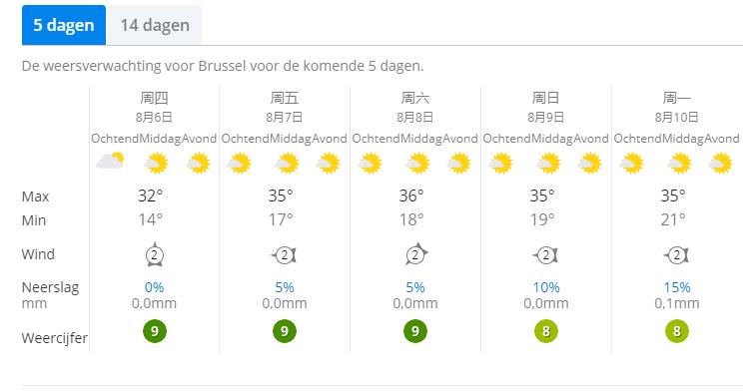Click the light-green Weercijfer 8 badge for 周日
Viewport: 752px width, 392px height.
click(546, 331)
